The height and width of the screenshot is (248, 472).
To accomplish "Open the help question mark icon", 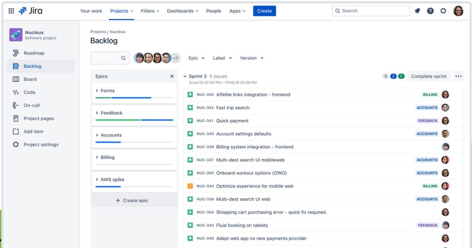I will click(x=430, y=11).
